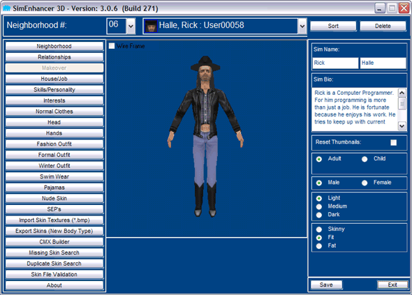This screenshot has height=295, width=412.
Task: Select the Child radio button
Action: pos(365,159)
